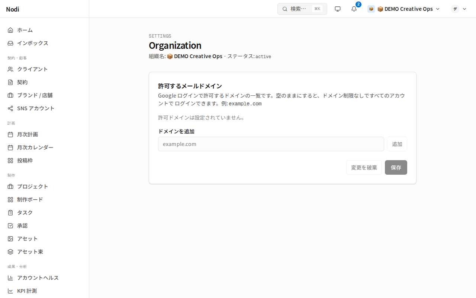The width and height of the screenshot is (476, 298).
Task: Click the Nodi logo
Action: coord(13,9)
